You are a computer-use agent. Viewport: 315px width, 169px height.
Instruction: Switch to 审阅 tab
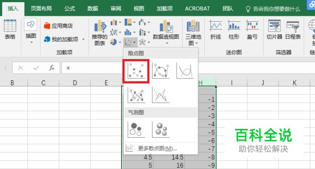[116, 9]
